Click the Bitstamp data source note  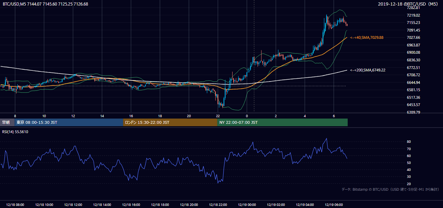pyautogui.click(x=391, y=189)
